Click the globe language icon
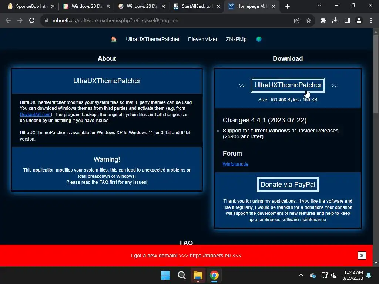The image size is (379, 284). point(259,39)
